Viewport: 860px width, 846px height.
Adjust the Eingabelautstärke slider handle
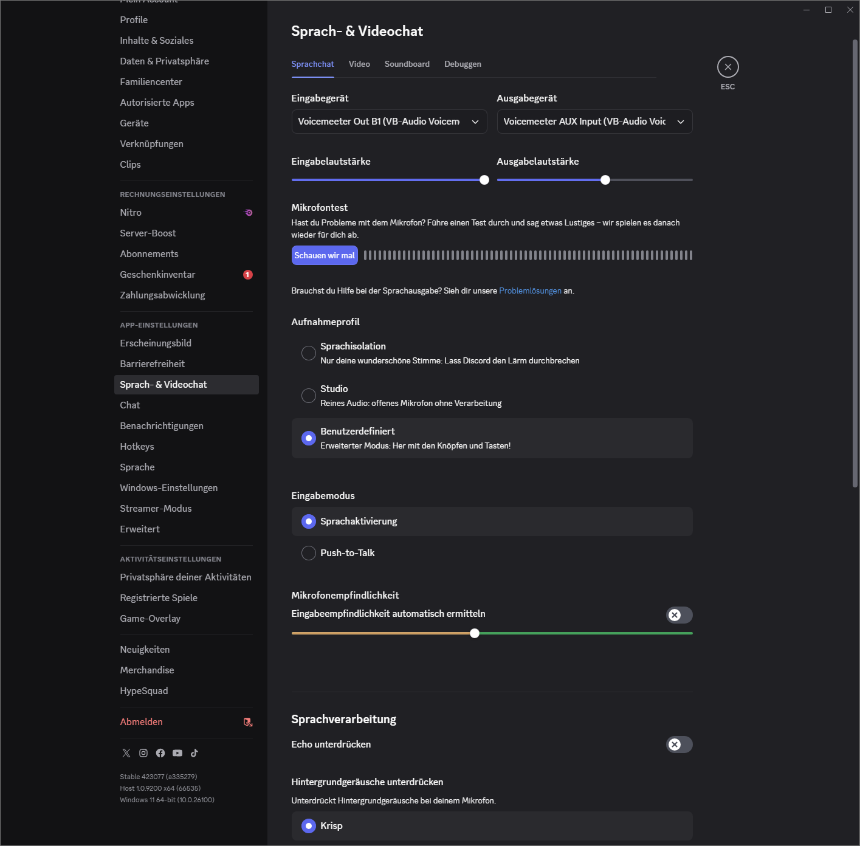tap(484, 180)
